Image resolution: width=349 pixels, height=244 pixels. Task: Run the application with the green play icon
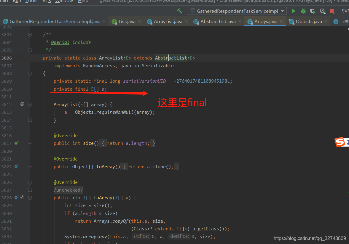[x=294, y=11]
